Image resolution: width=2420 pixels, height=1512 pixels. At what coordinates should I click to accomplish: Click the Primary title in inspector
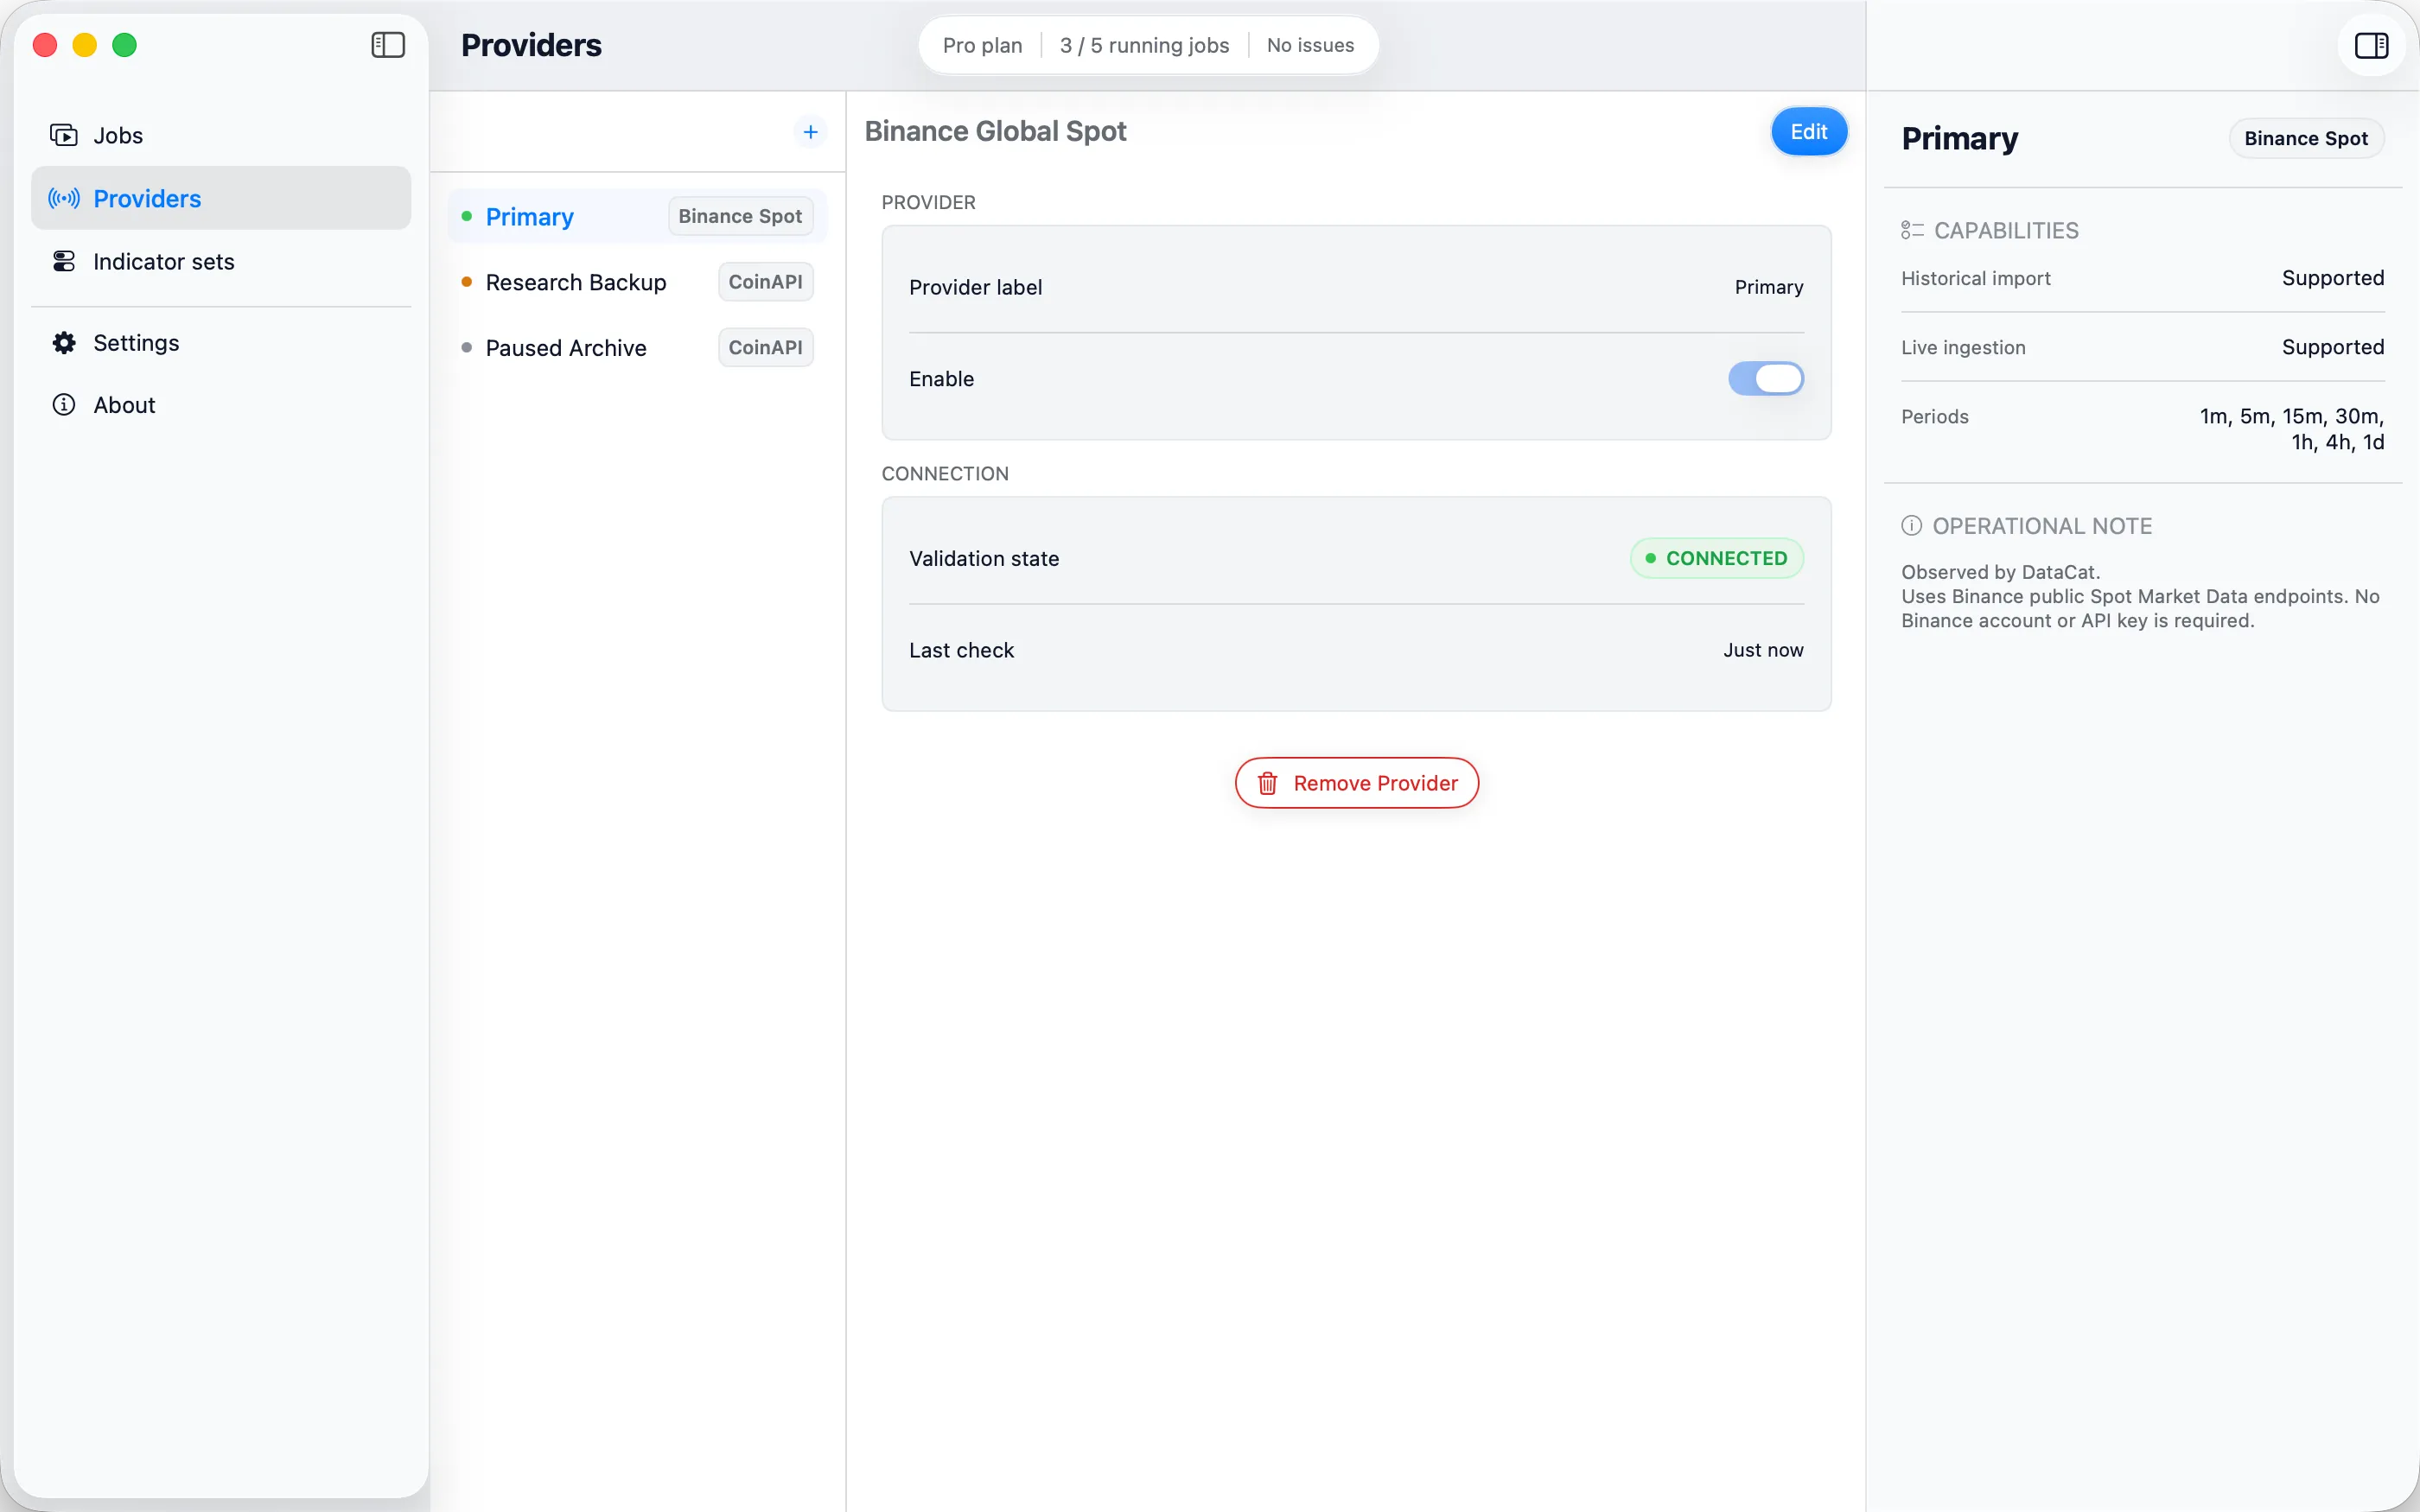click(1959, 138)
